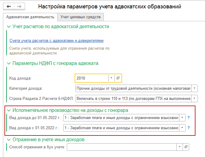This screenshot has width=205, height=157.
Task: Select the Адвокатская деятельность tab
Action: click(x=30, y=17)
